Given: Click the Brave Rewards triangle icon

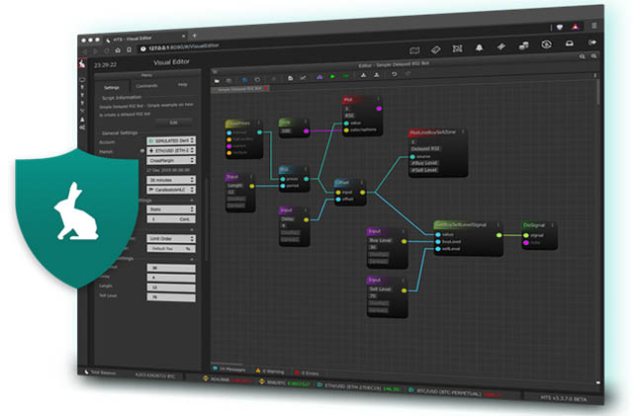Looking at the screenshot, I should coord(576,27).
